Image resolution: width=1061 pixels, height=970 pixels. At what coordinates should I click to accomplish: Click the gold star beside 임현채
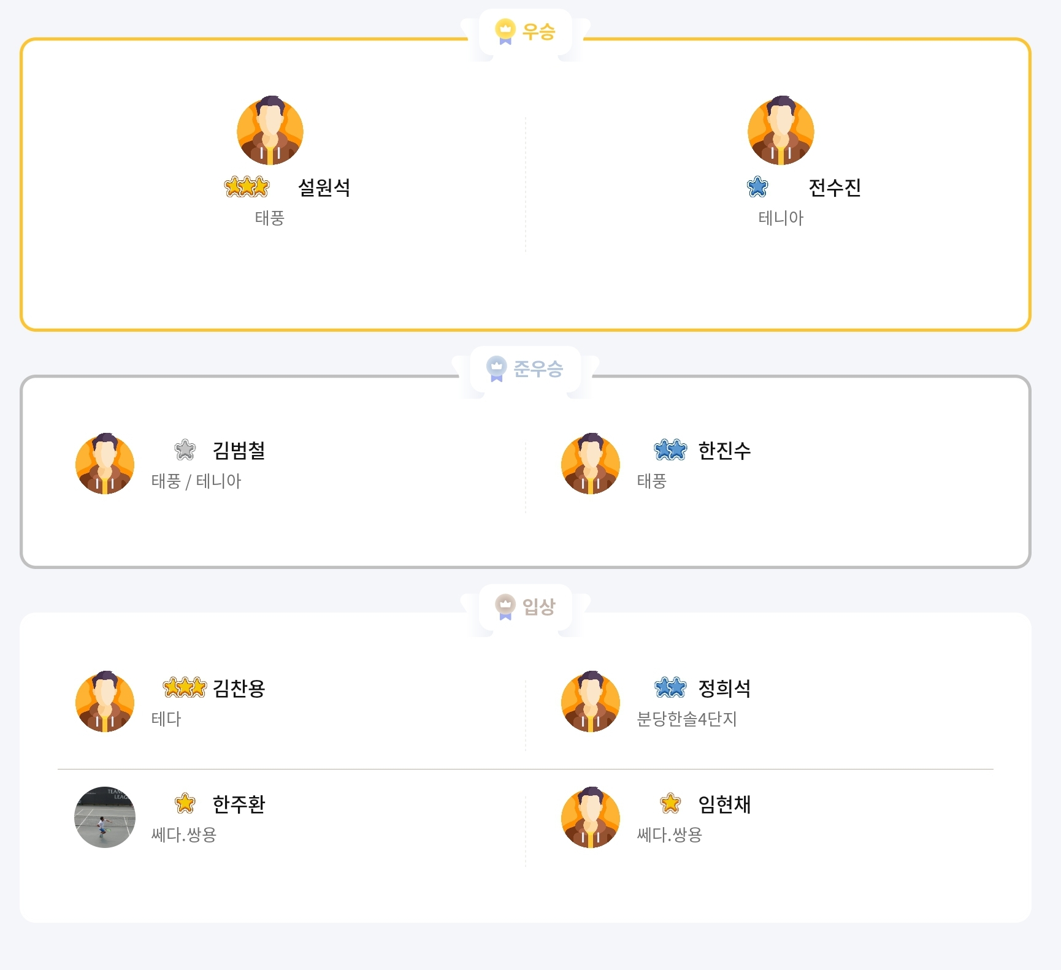(670, 803)
